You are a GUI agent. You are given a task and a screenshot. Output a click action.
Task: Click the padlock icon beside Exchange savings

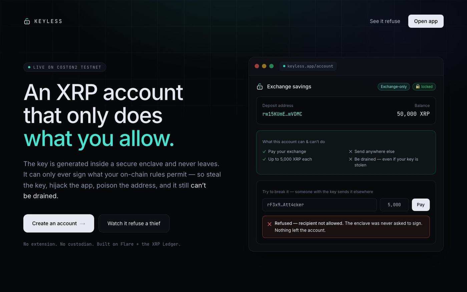pyautogui.click(x=260, y=87)
